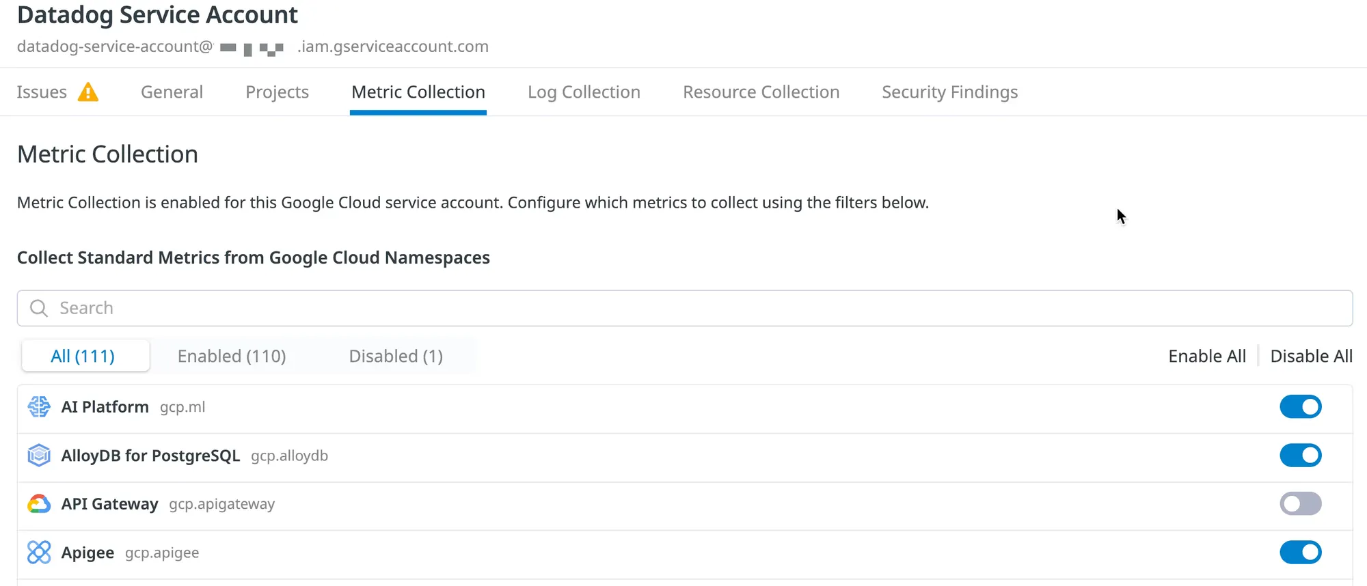
Task: Click the Issues warning triangle icon
Action: [x=88, y=92]
